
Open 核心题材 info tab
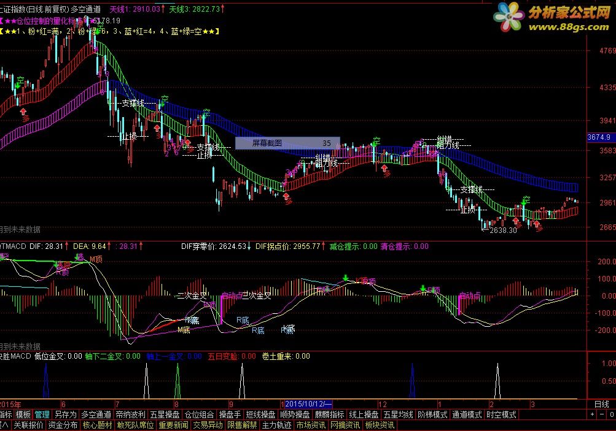click(97, 425)
